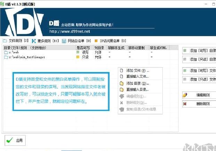Click 添加 [可写] 目录 button
The image size is (216, 151).
[199, 51]
